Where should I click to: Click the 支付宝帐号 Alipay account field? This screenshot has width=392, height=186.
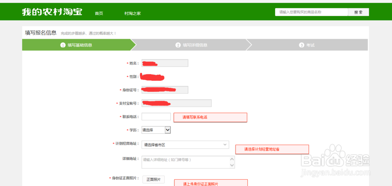(x=176, y=103)
